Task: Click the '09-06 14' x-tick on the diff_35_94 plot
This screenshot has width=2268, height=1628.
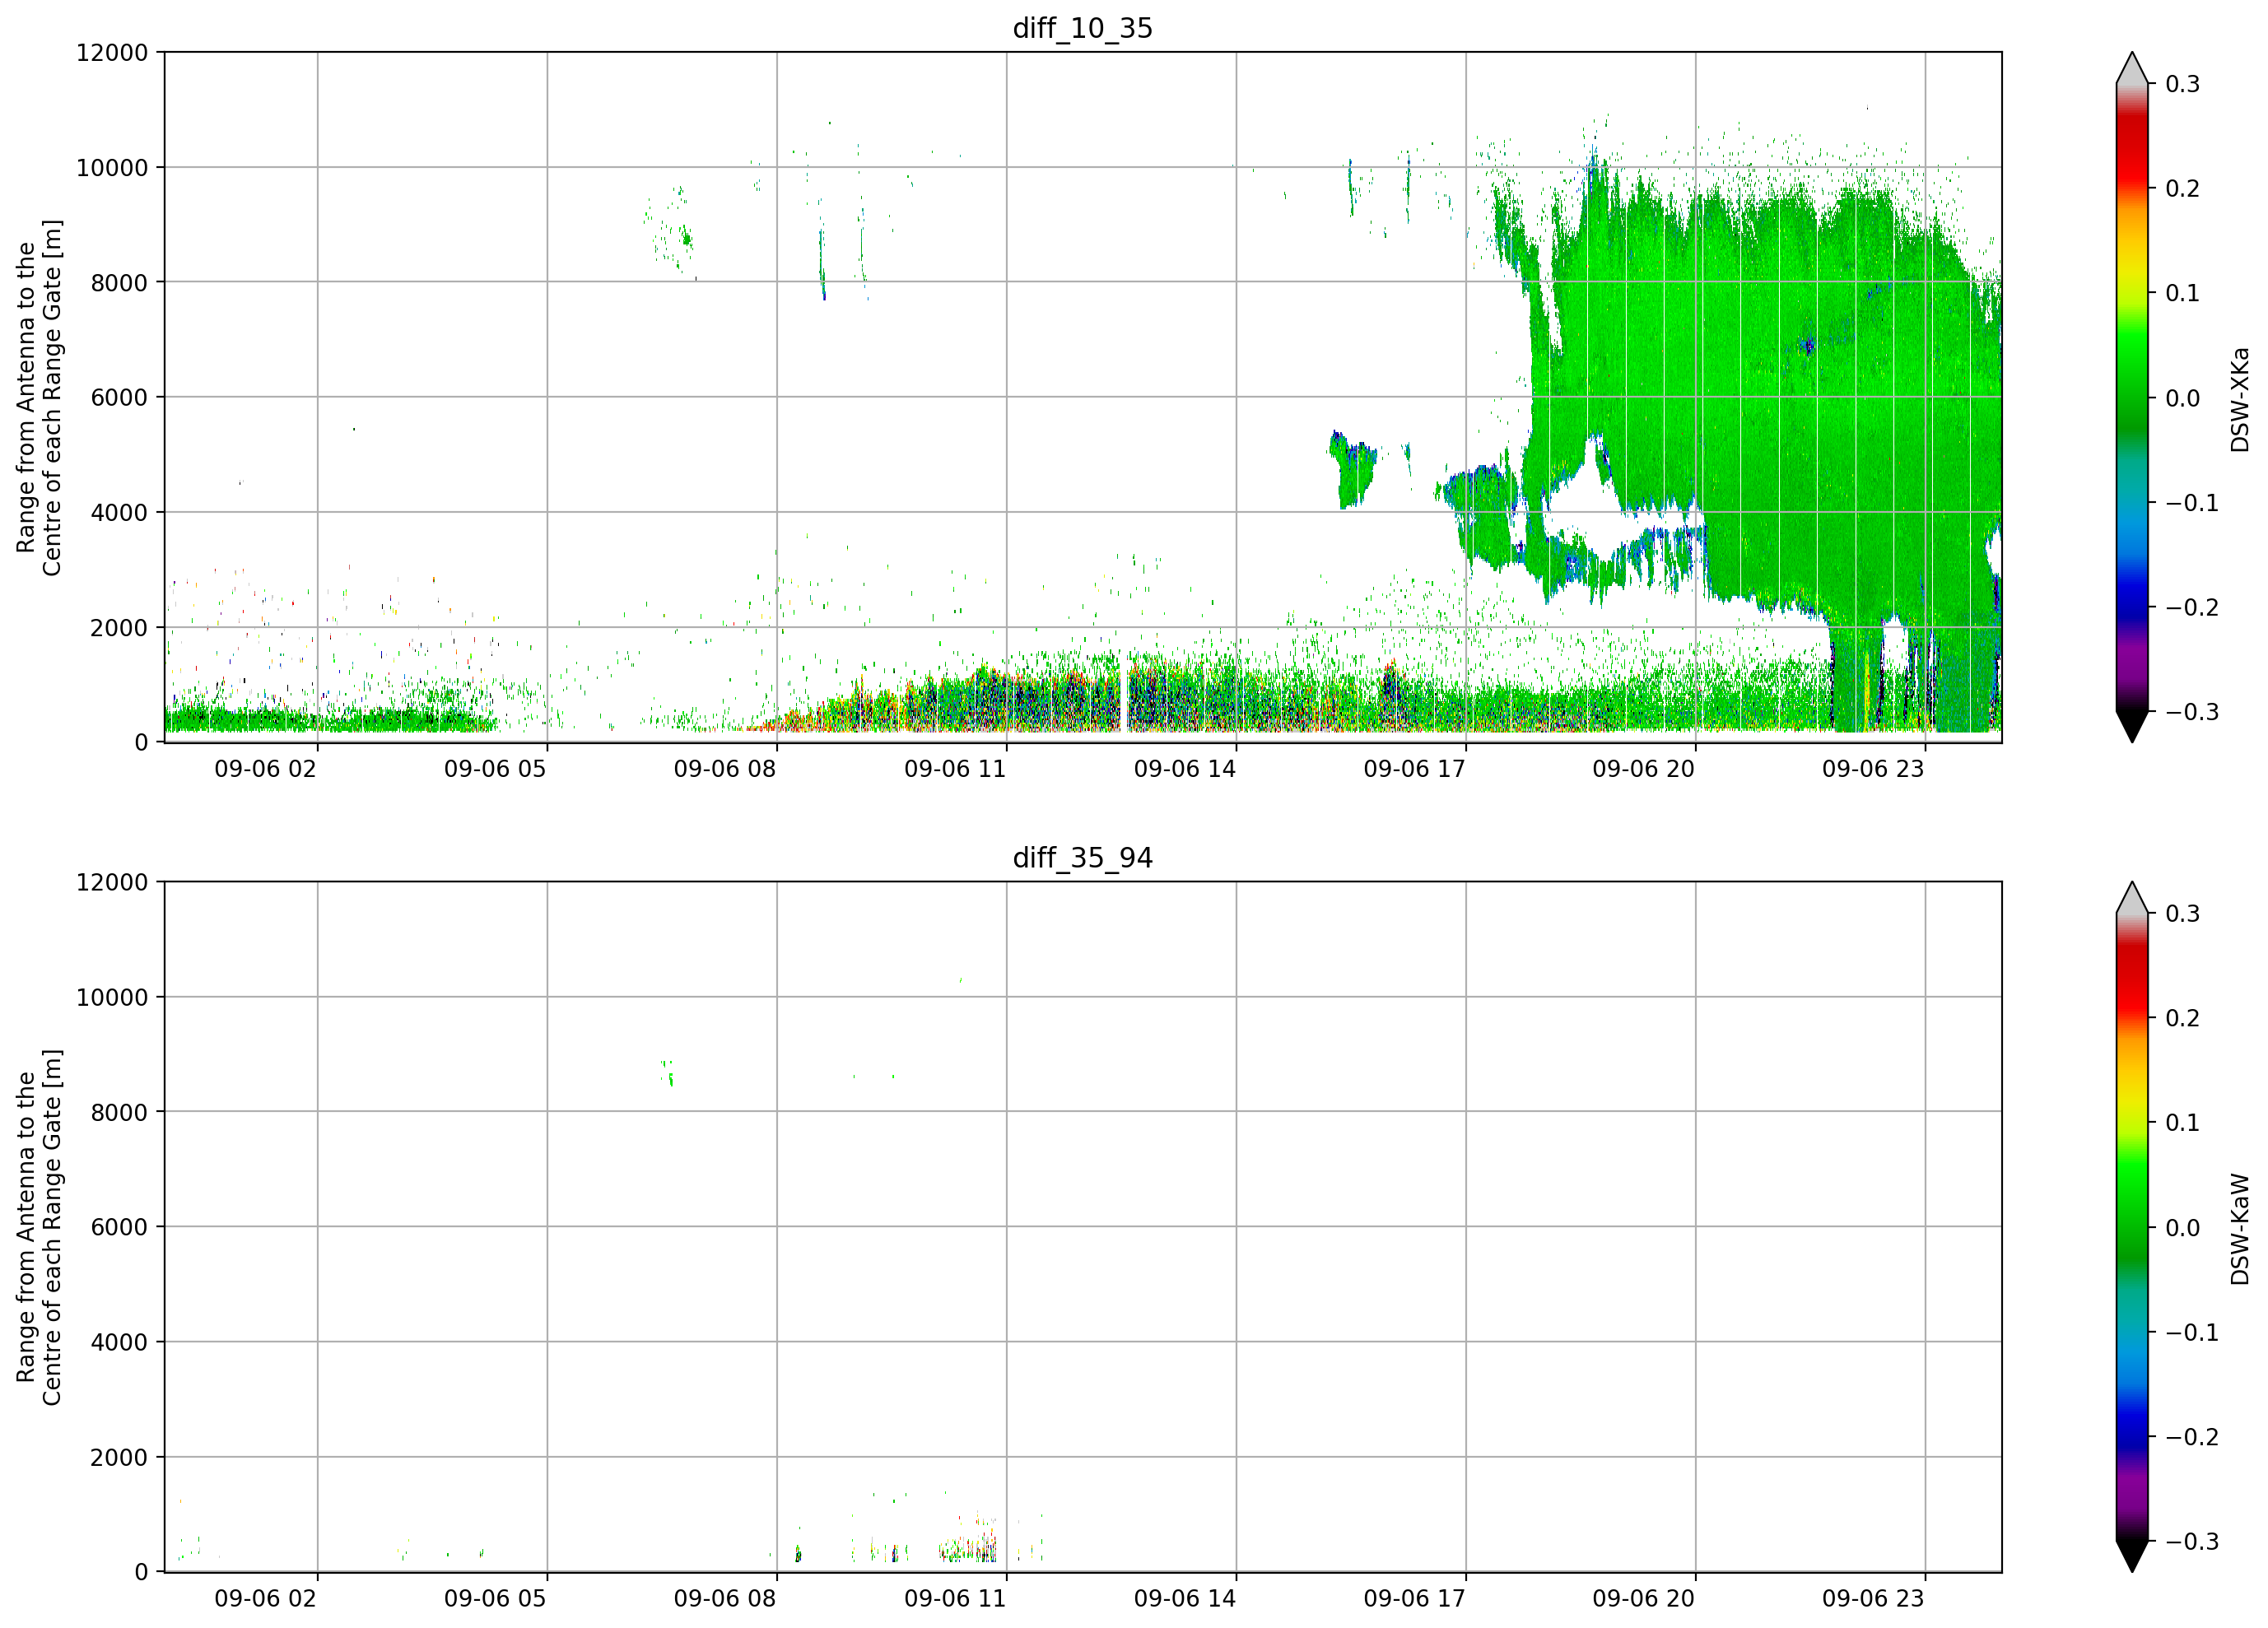Action: [1185, 1598]
